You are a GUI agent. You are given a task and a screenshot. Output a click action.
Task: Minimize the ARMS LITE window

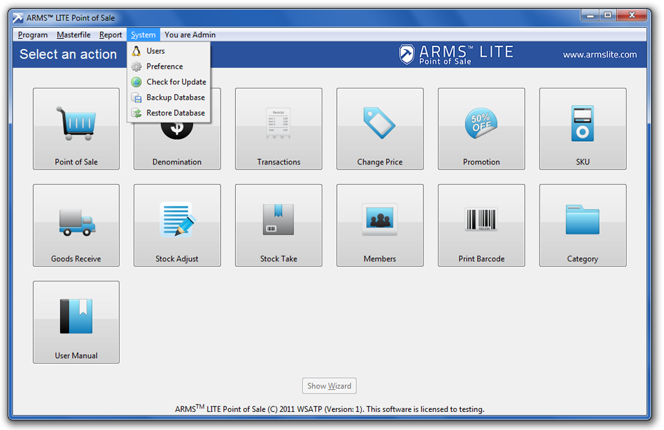point(590,15)
